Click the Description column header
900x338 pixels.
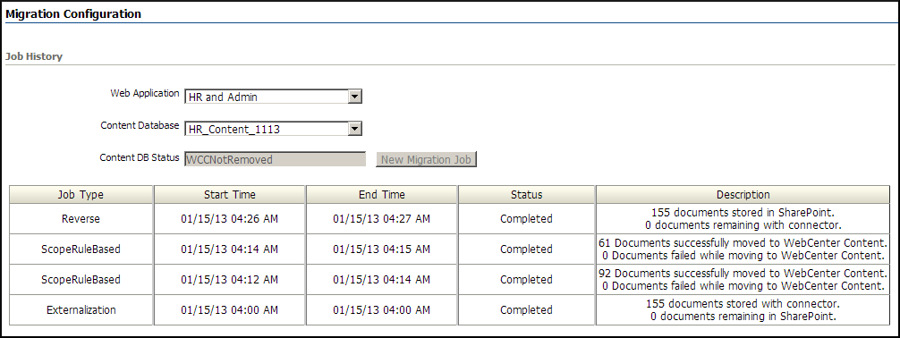743,195
